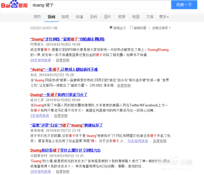This screenshot has width=204, height=175.
Task: Open 百度快照 for the 新浪新闻 result
Action: pos(160,141)
